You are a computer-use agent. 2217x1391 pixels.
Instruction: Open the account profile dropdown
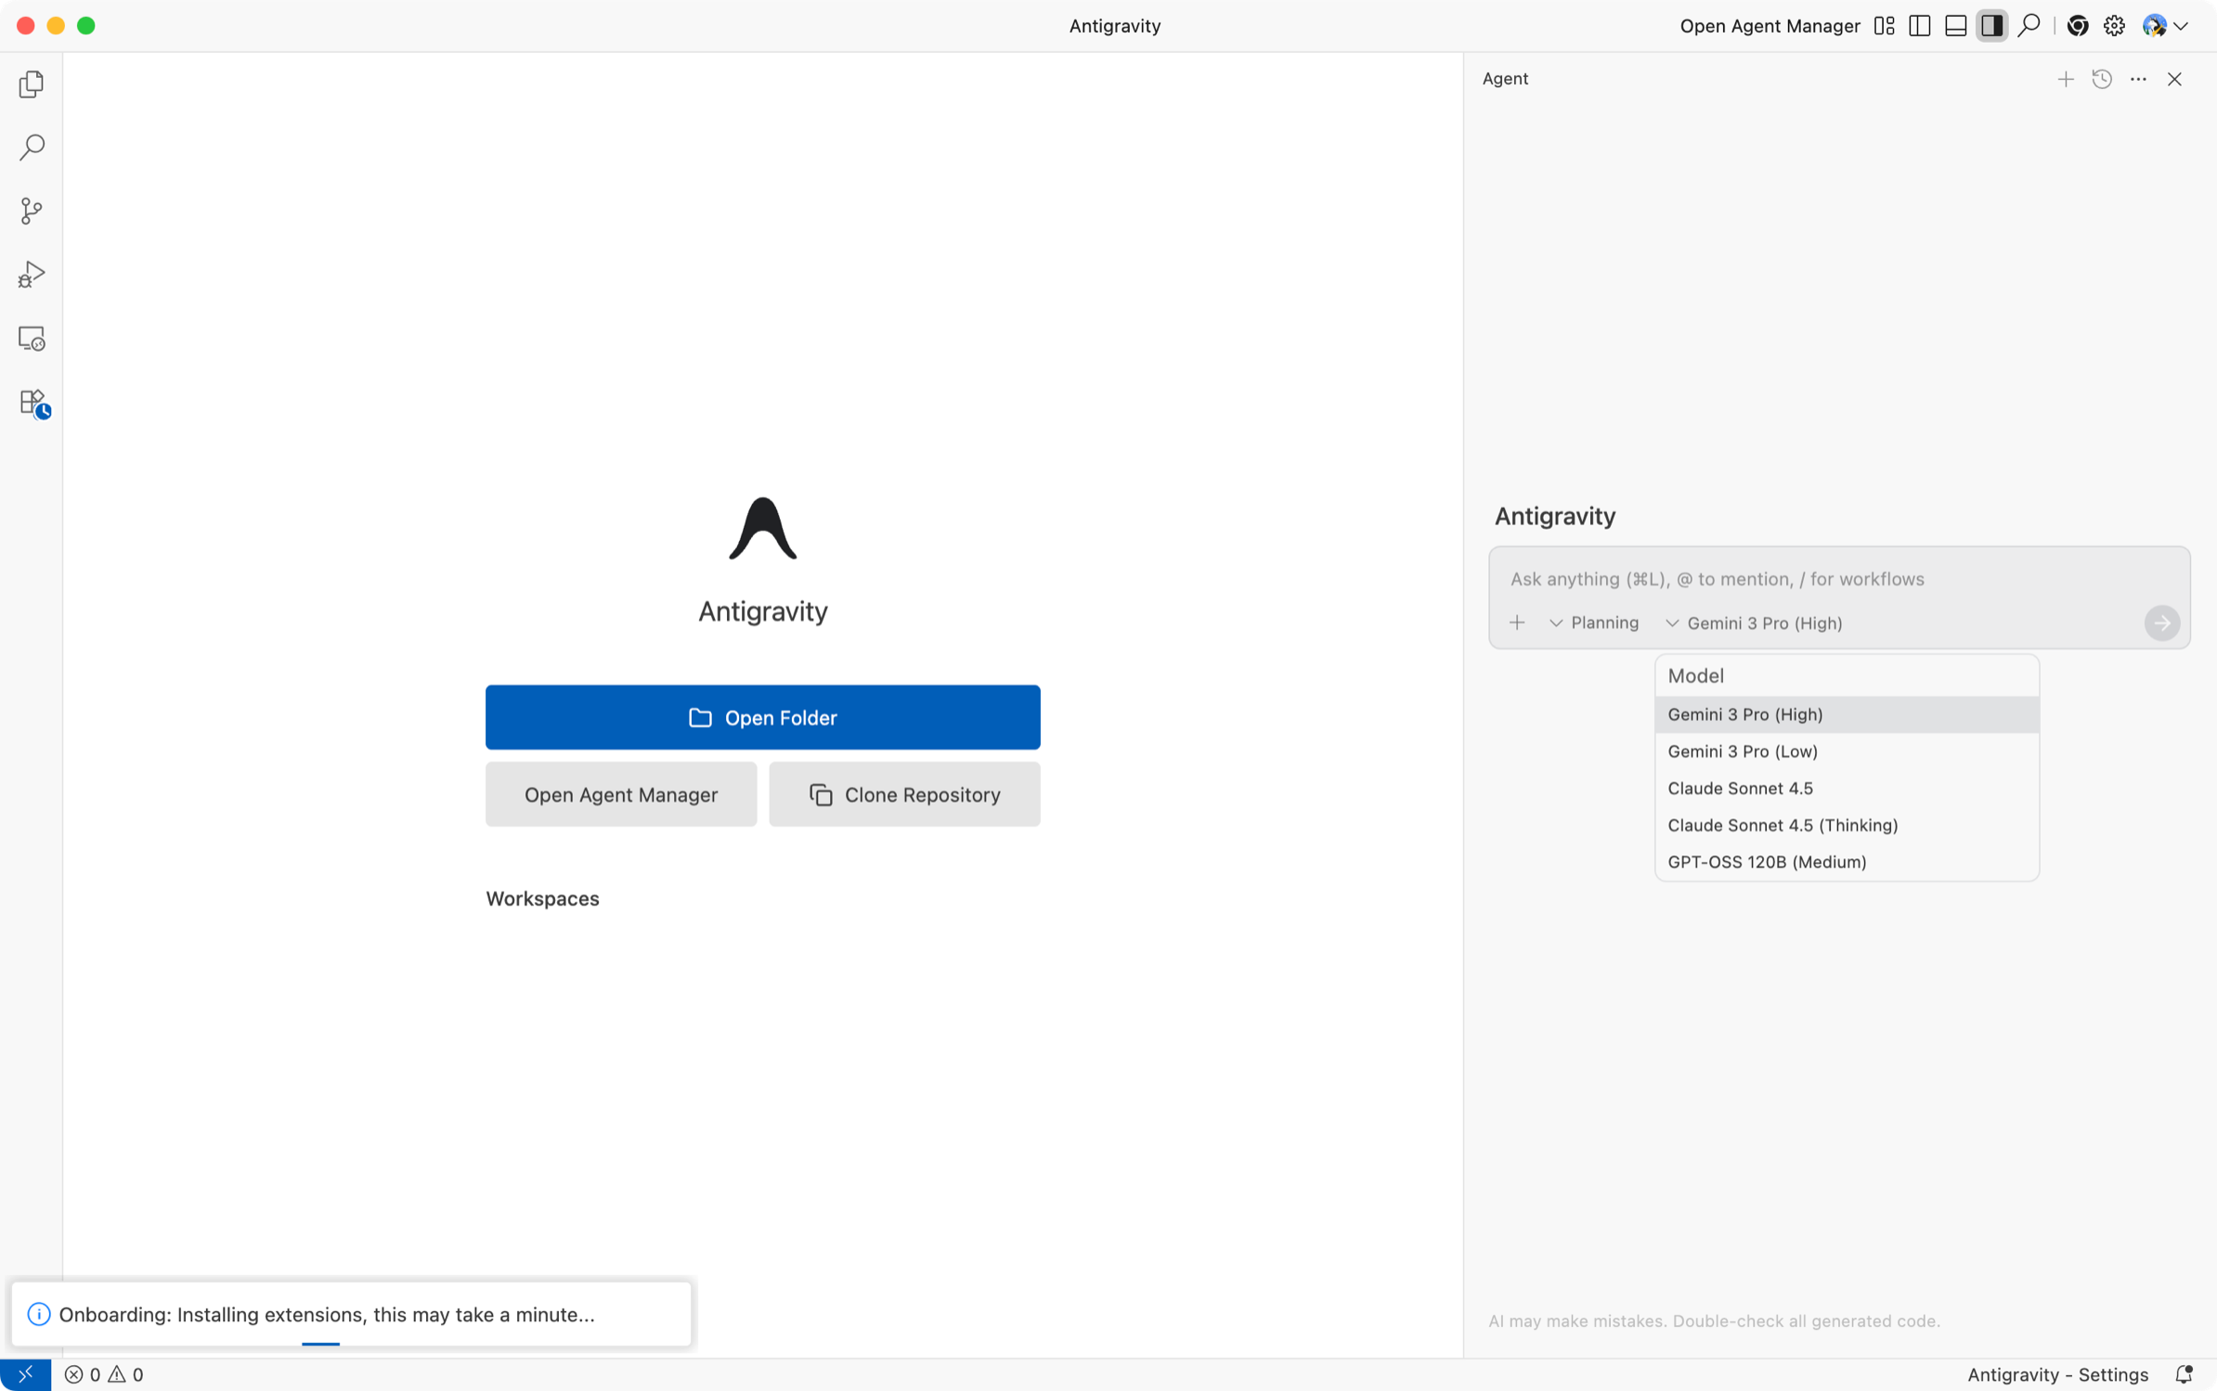pos(2165,26)
